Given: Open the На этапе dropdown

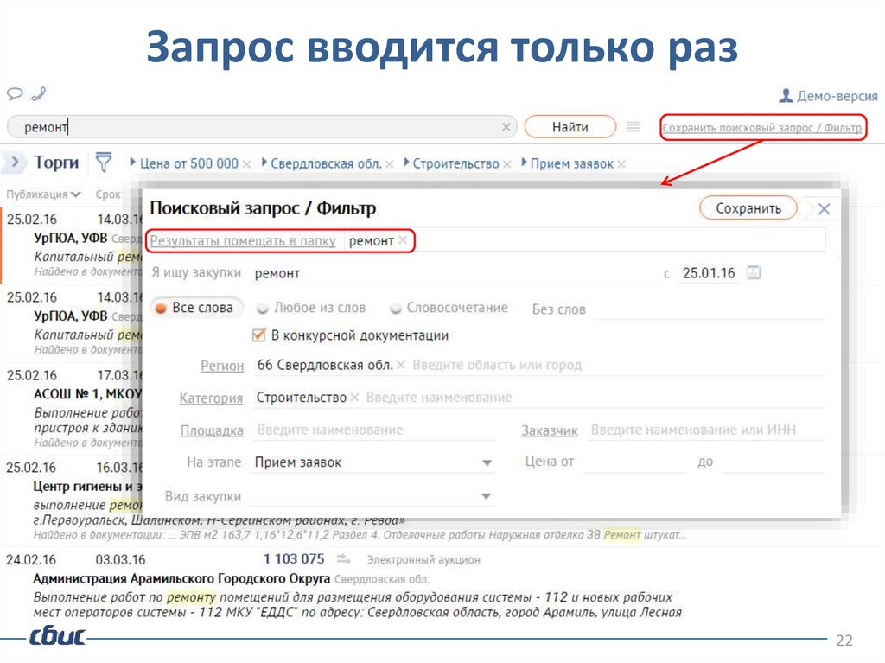Looking at the screenshot, I should (487, 463).
